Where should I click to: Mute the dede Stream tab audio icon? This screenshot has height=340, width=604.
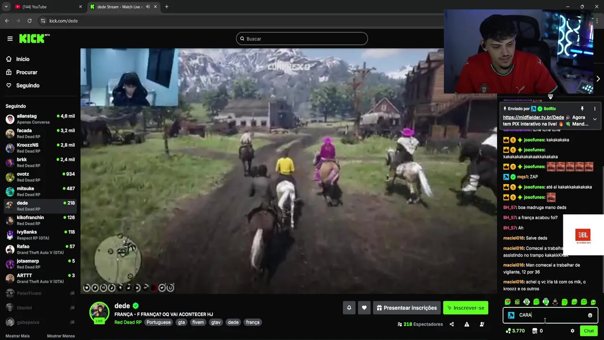[148, 7]
